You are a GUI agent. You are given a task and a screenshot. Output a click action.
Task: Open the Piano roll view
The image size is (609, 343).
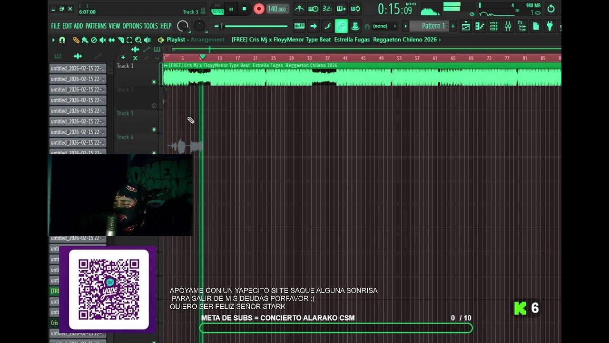coord(480,26)
